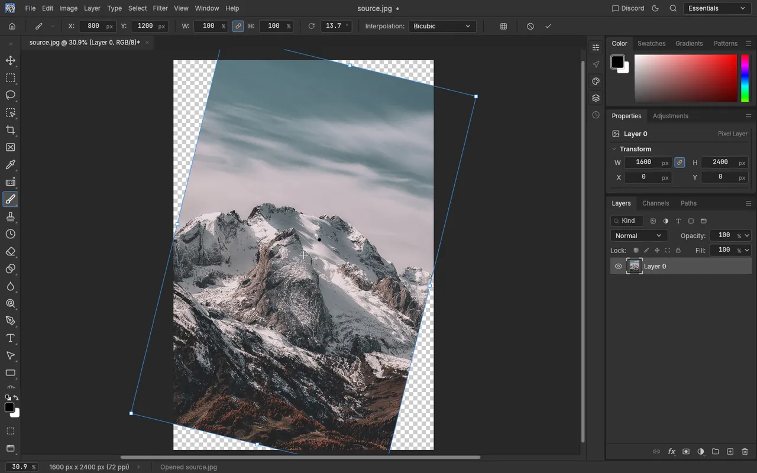Pick the Lasso tool
Viewport: 757px width, 473px height.
click(x=11, y=95)
